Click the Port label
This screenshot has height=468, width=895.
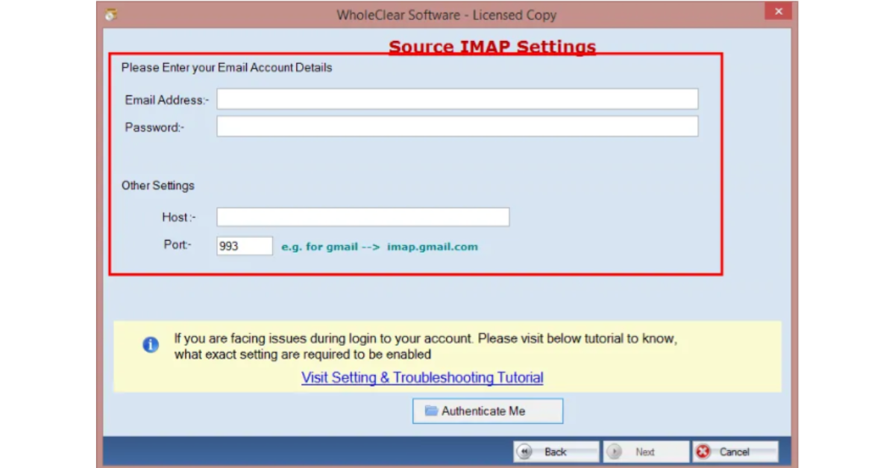click(x=178, y=244)
